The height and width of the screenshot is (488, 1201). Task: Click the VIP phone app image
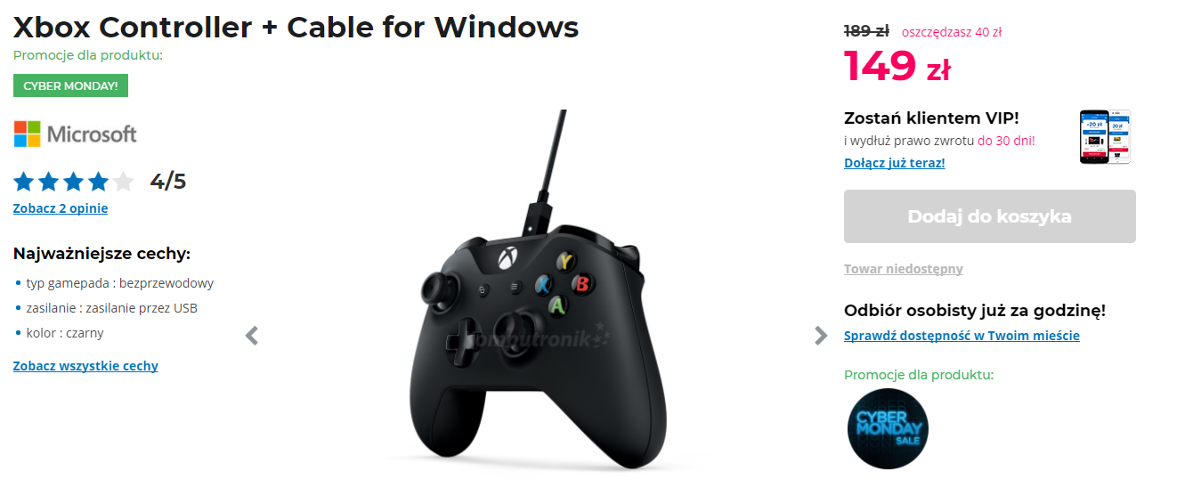pyautogui.click(x=1105, y=137)
